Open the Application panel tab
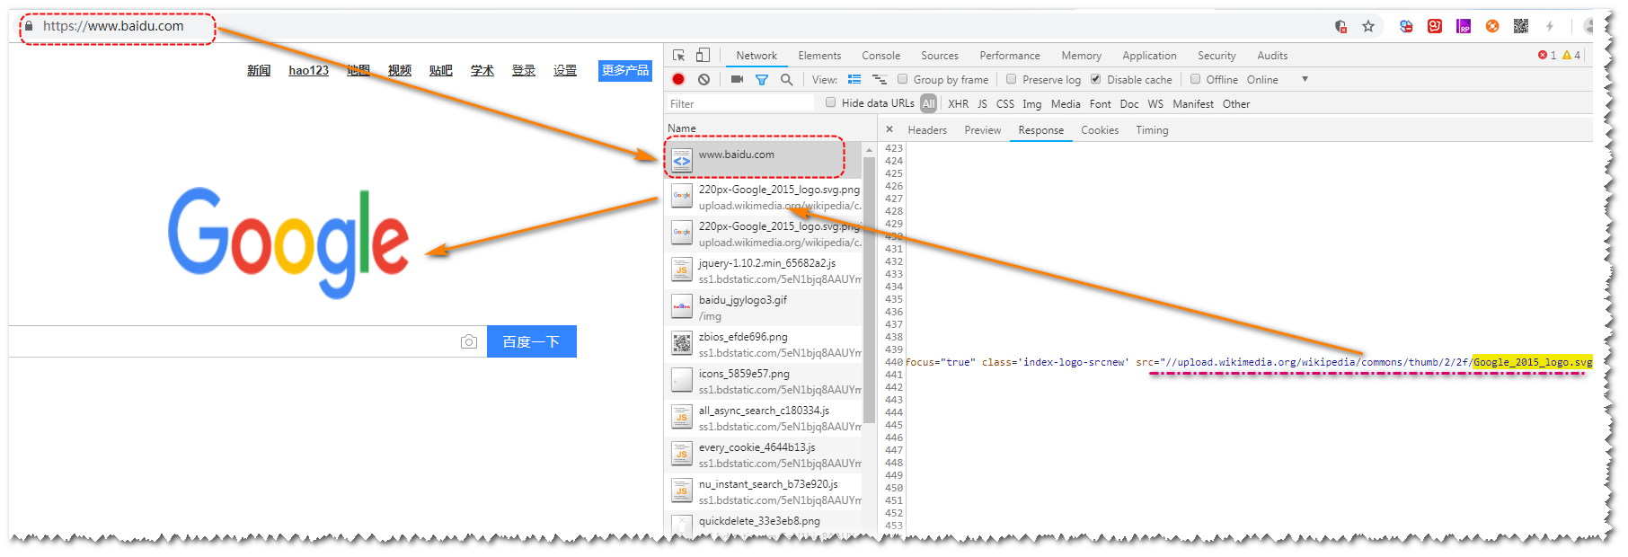 point(1149,56)
